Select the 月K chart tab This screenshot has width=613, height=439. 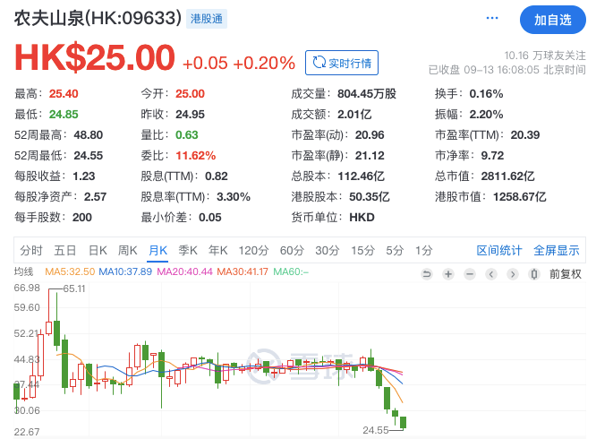pyautogui.click(x=158, y=250)
